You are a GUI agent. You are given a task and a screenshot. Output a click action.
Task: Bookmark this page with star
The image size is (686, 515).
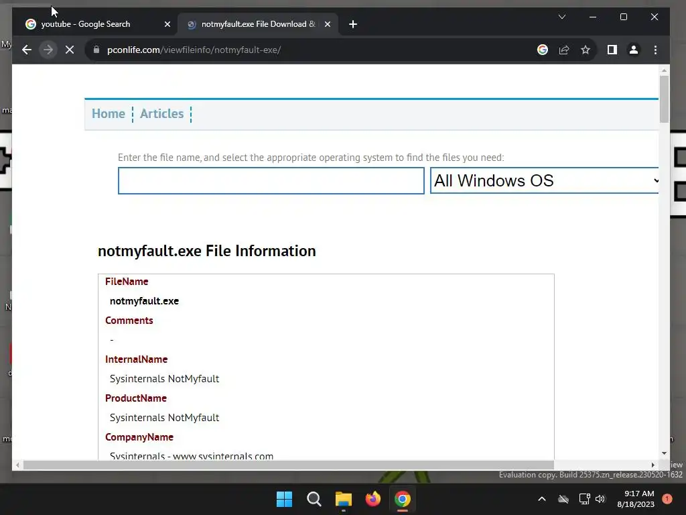click(586, 50)
